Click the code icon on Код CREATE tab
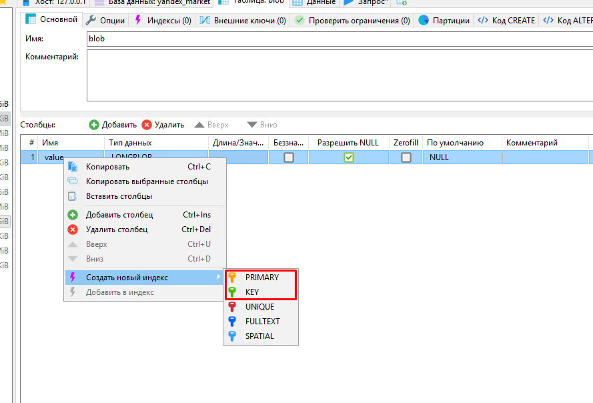 pos(483,20)
